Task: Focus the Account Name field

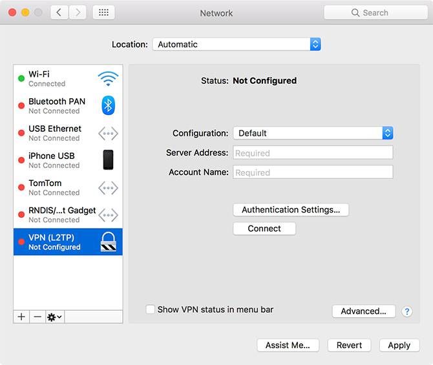Action: click(x=313, y=172)
